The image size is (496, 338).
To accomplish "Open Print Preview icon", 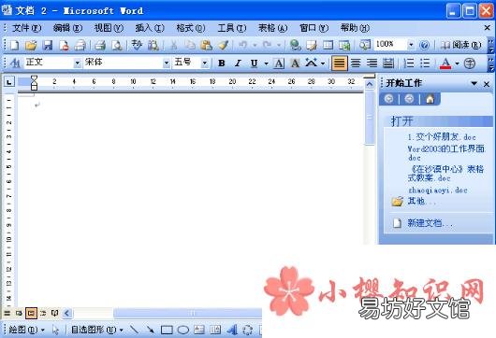I will [117, 45].
